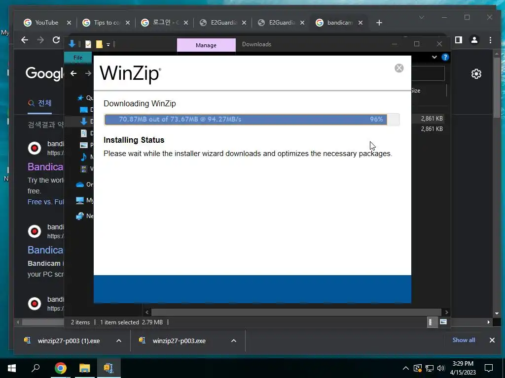
Task: Select Quick access star in Explorer tree
Action: (x=80, y=98)
